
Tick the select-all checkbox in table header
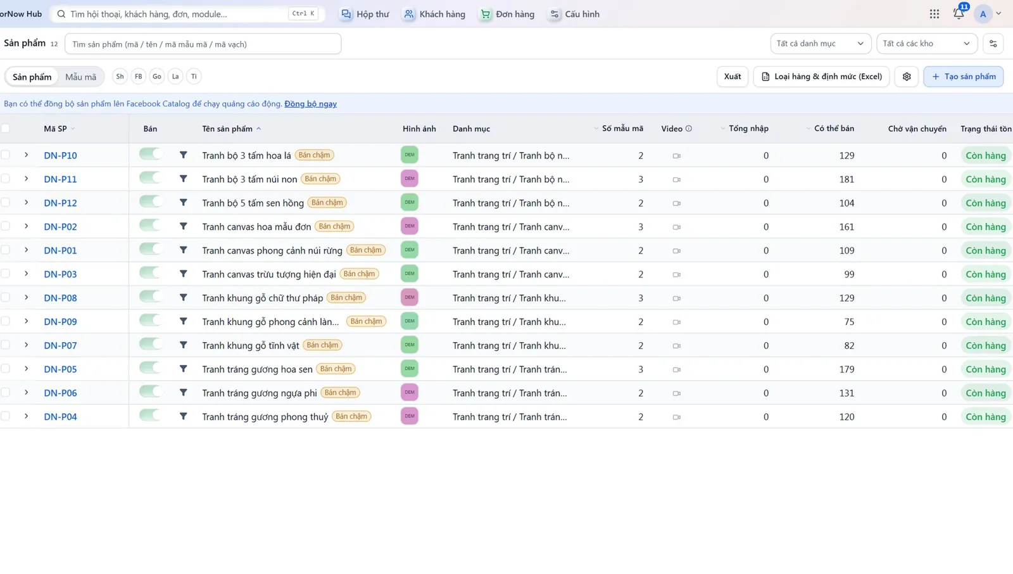(x=6, y=129)
